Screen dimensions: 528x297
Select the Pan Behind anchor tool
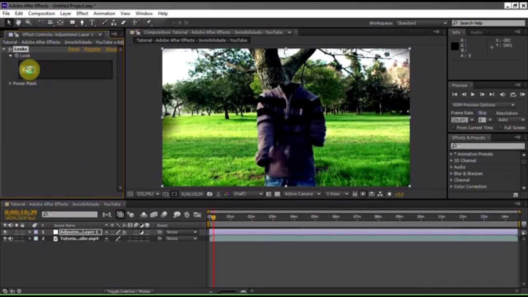tap(60, 23)
